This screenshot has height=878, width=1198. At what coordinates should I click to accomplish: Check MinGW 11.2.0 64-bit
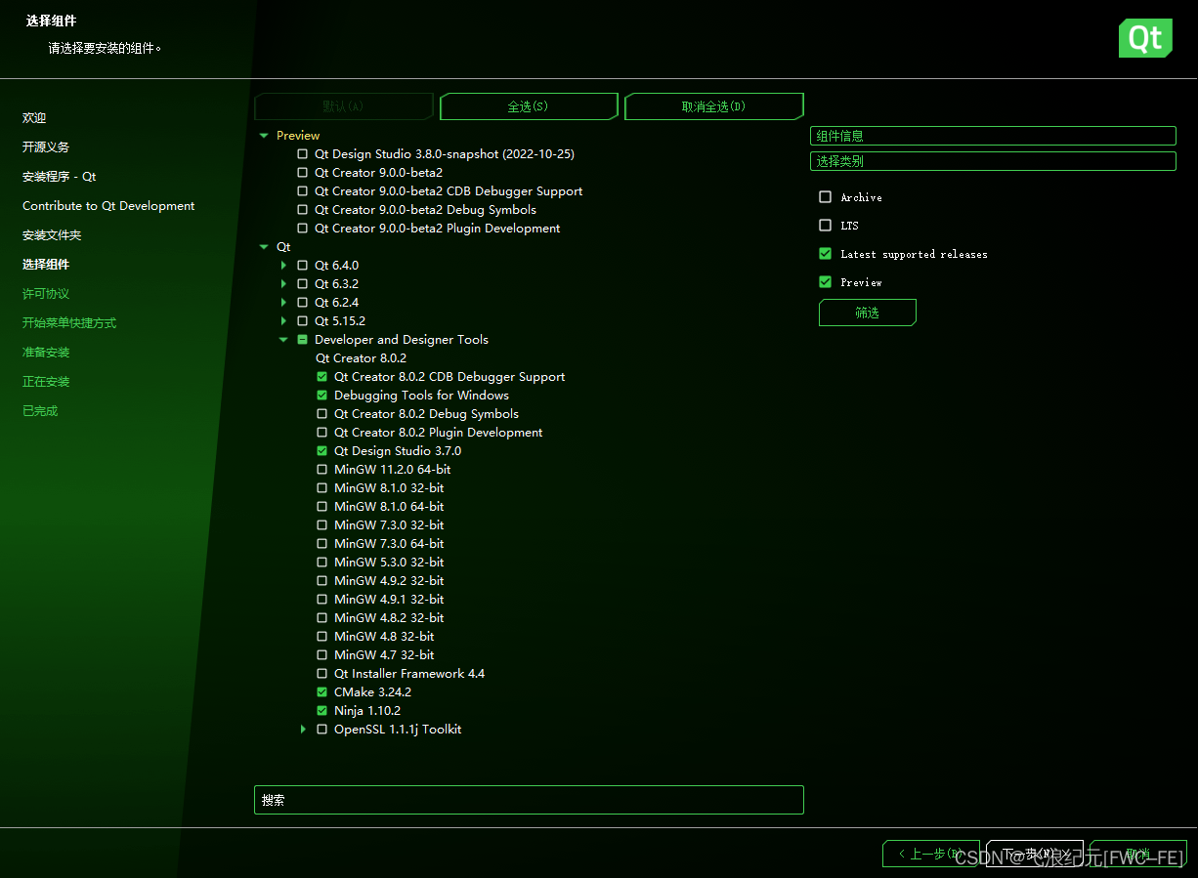pos(321,470)
